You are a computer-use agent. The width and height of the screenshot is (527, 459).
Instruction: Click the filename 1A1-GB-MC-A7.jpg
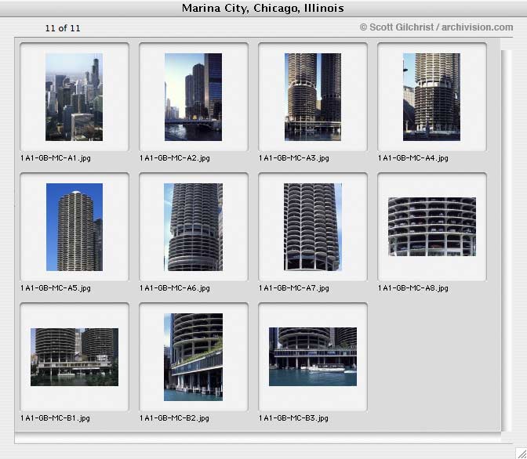294,288
